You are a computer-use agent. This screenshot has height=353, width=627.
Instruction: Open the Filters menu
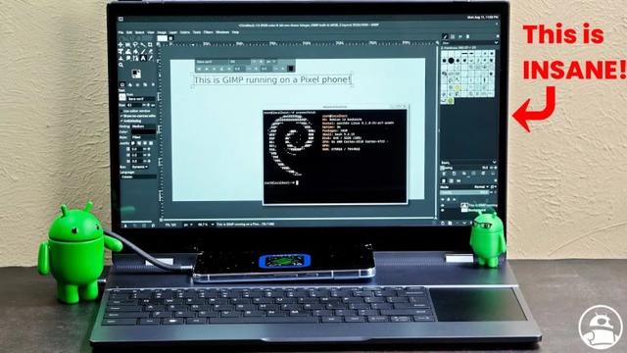tap(209, 32)
